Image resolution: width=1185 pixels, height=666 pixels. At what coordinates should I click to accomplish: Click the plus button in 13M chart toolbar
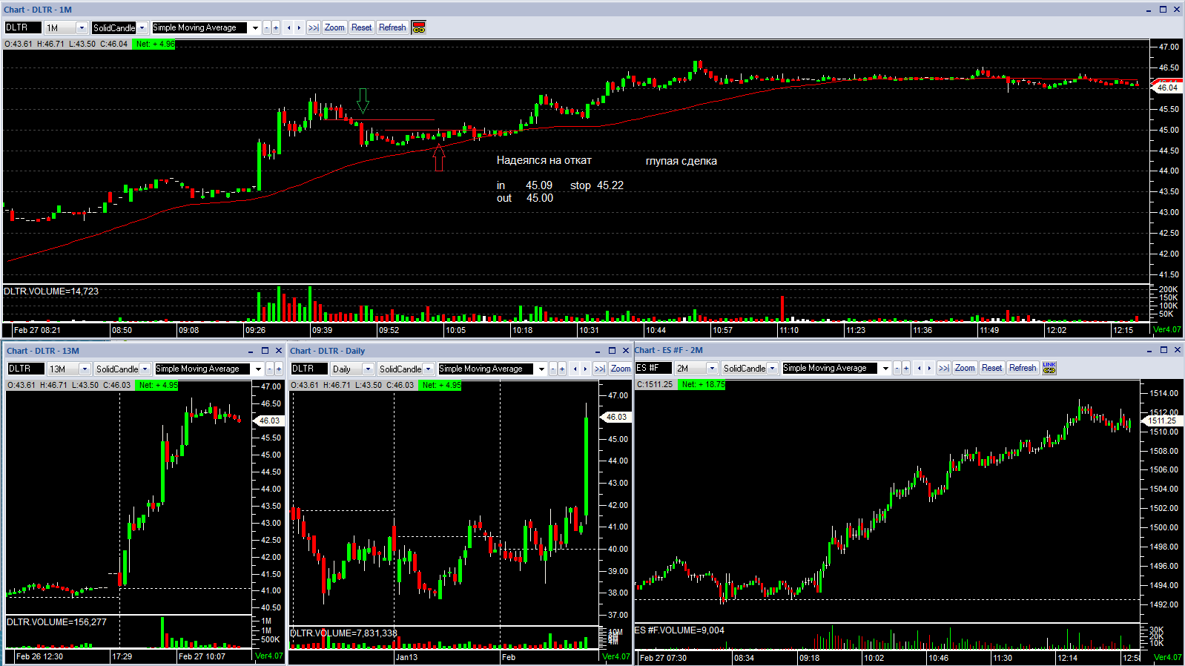(x=279, y=369)
